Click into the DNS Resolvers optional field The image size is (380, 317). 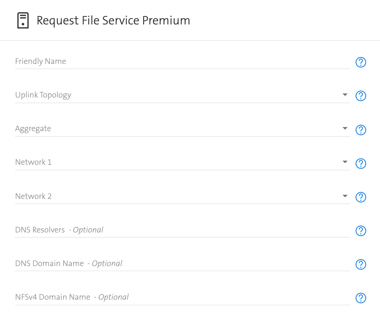click(x=182, y=230)
